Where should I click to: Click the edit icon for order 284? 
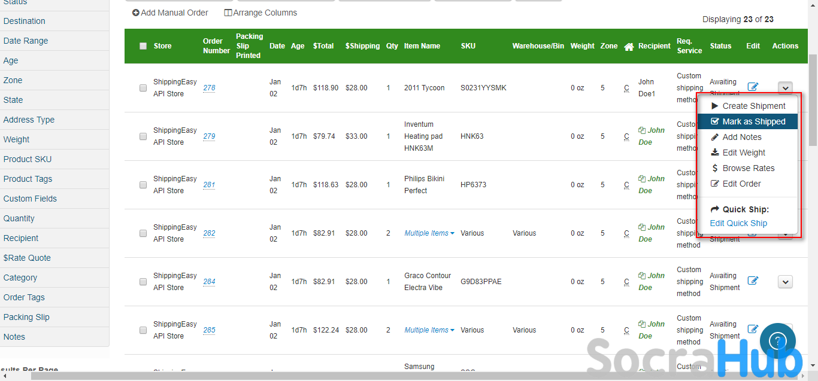click(753, 281)
